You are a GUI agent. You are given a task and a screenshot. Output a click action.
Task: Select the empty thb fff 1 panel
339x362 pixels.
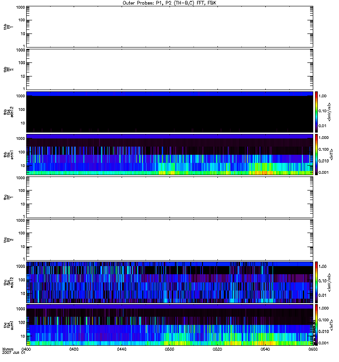tap(169, 27)
